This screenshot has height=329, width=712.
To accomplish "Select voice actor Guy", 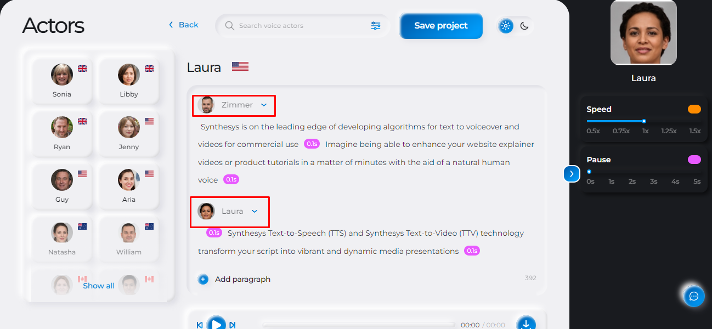I will 62,185.
